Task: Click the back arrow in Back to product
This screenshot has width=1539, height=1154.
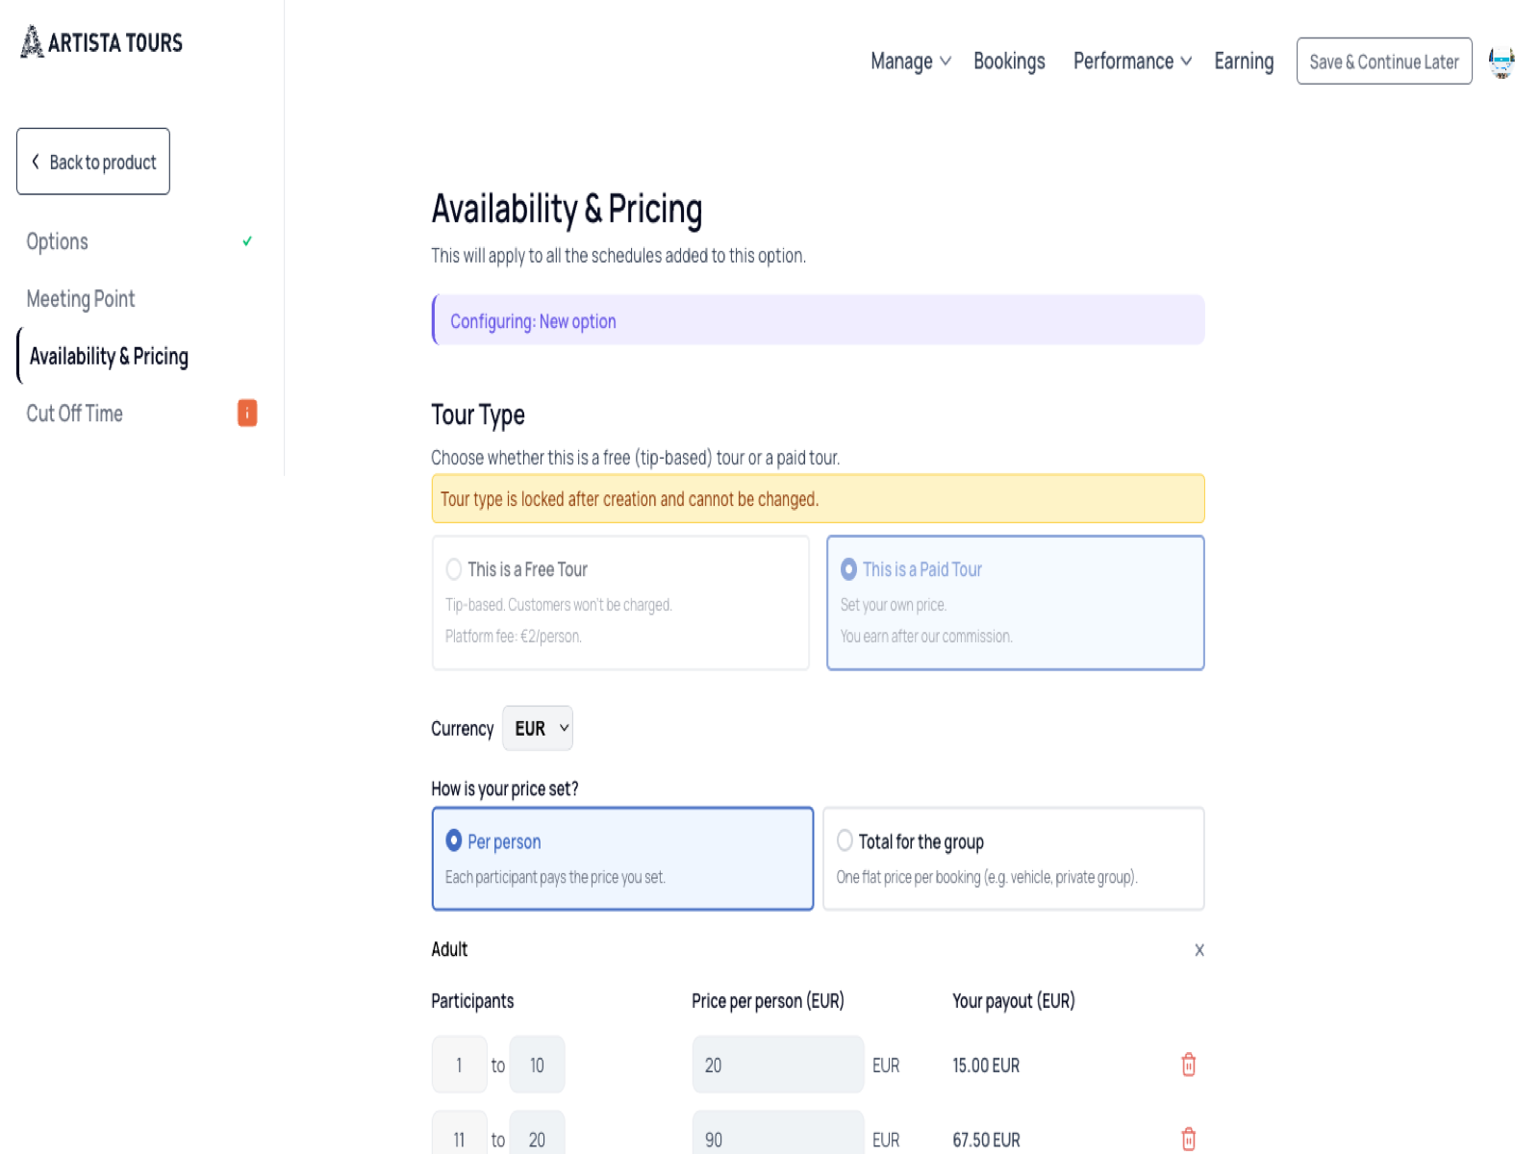Action: tap(36, 162)
